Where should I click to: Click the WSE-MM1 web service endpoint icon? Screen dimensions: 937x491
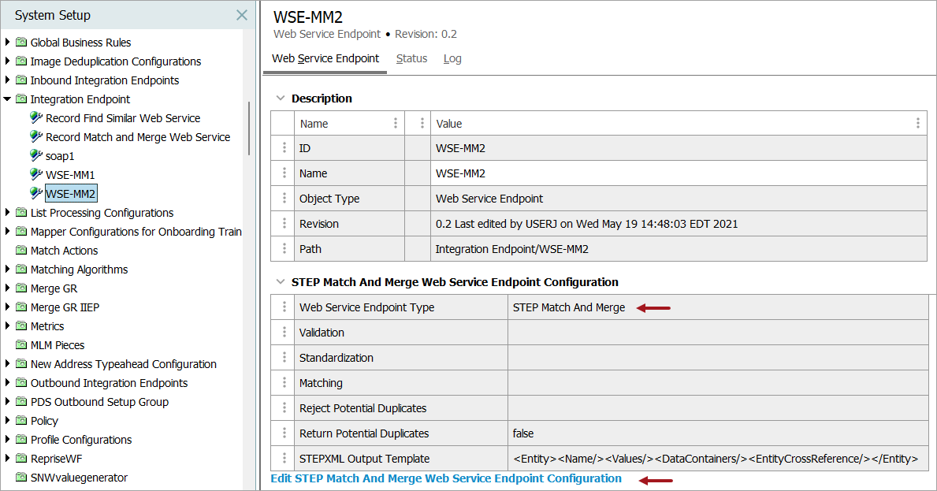pos(35,174)
